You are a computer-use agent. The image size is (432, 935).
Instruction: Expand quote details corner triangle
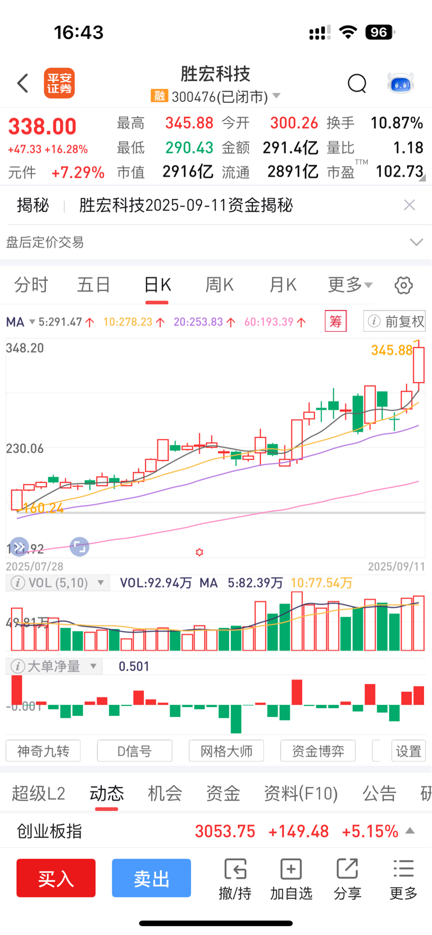pos(422,178)
